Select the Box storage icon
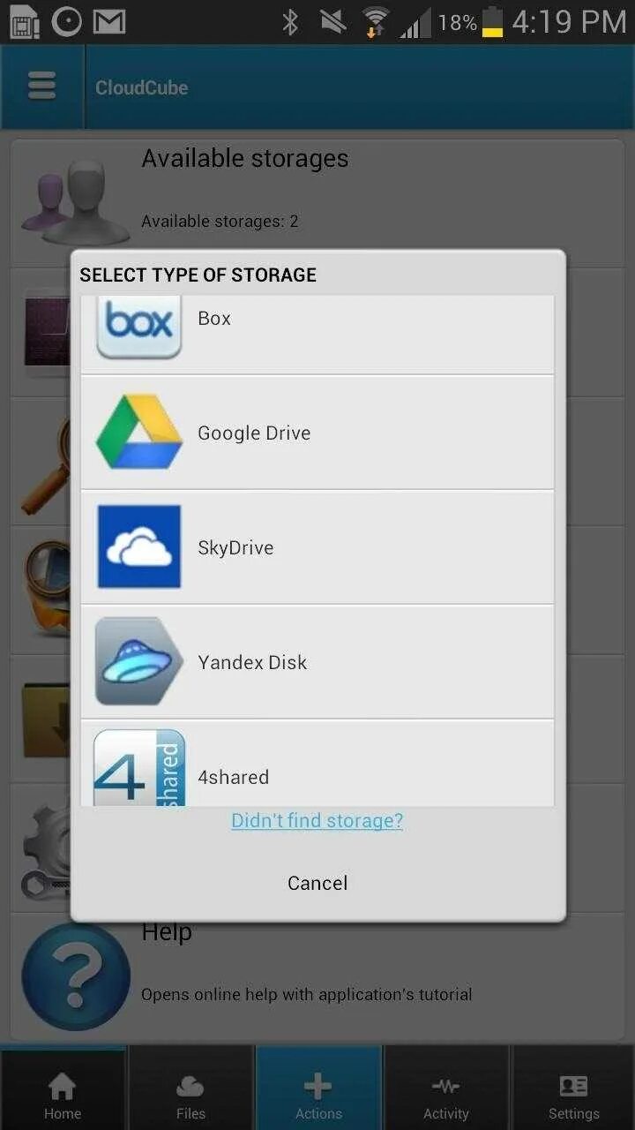 pyautogui.click(x=139, y=327)
